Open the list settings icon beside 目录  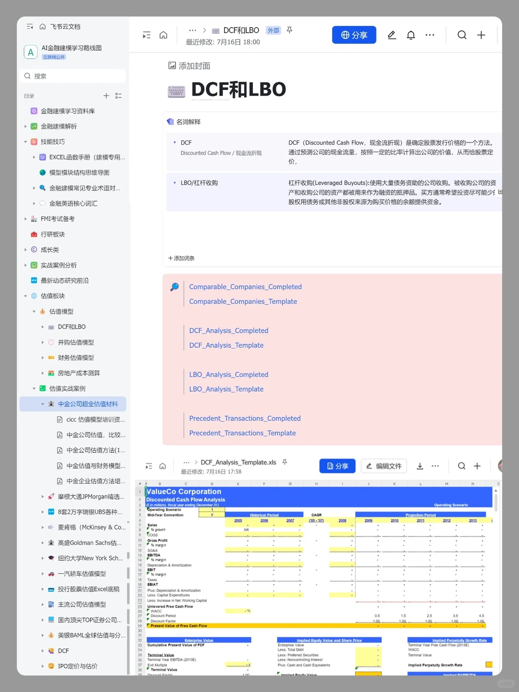coord(119,96)
